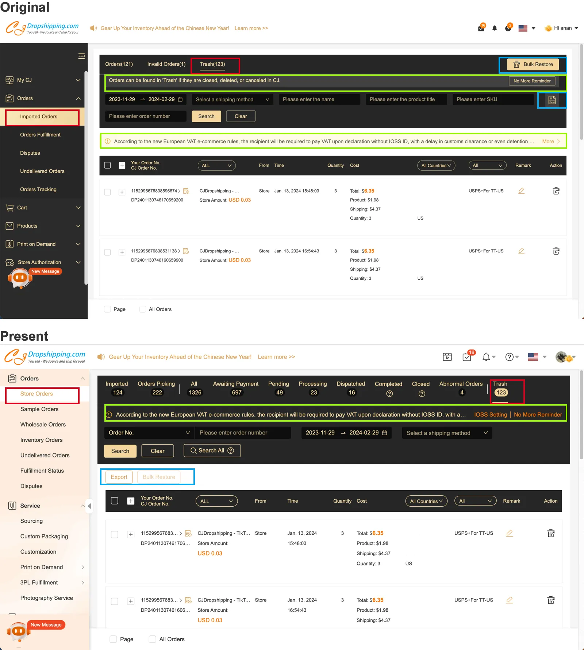Click the Export button
The image size is (584, 650).
tap(119, 477)
